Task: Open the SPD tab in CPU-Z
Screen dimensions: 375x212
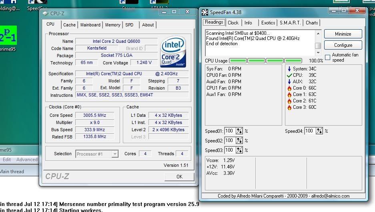Action: pyautogui.click(x=129, y=25)
